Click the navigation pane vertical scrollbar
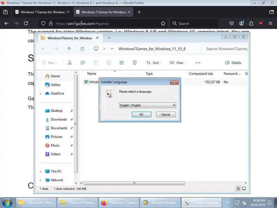Screen dimensions: 277x208 pos(76,124)
